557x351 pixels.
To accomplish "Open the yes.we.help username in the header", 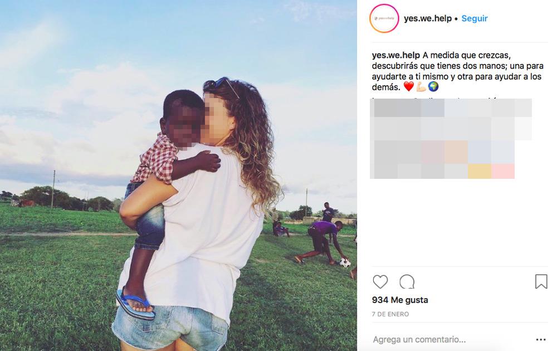I will point(427,18).
